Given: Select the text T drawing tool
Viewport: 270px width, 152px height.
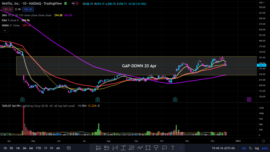Looking at the screenshot, I should tap(173, 148).
